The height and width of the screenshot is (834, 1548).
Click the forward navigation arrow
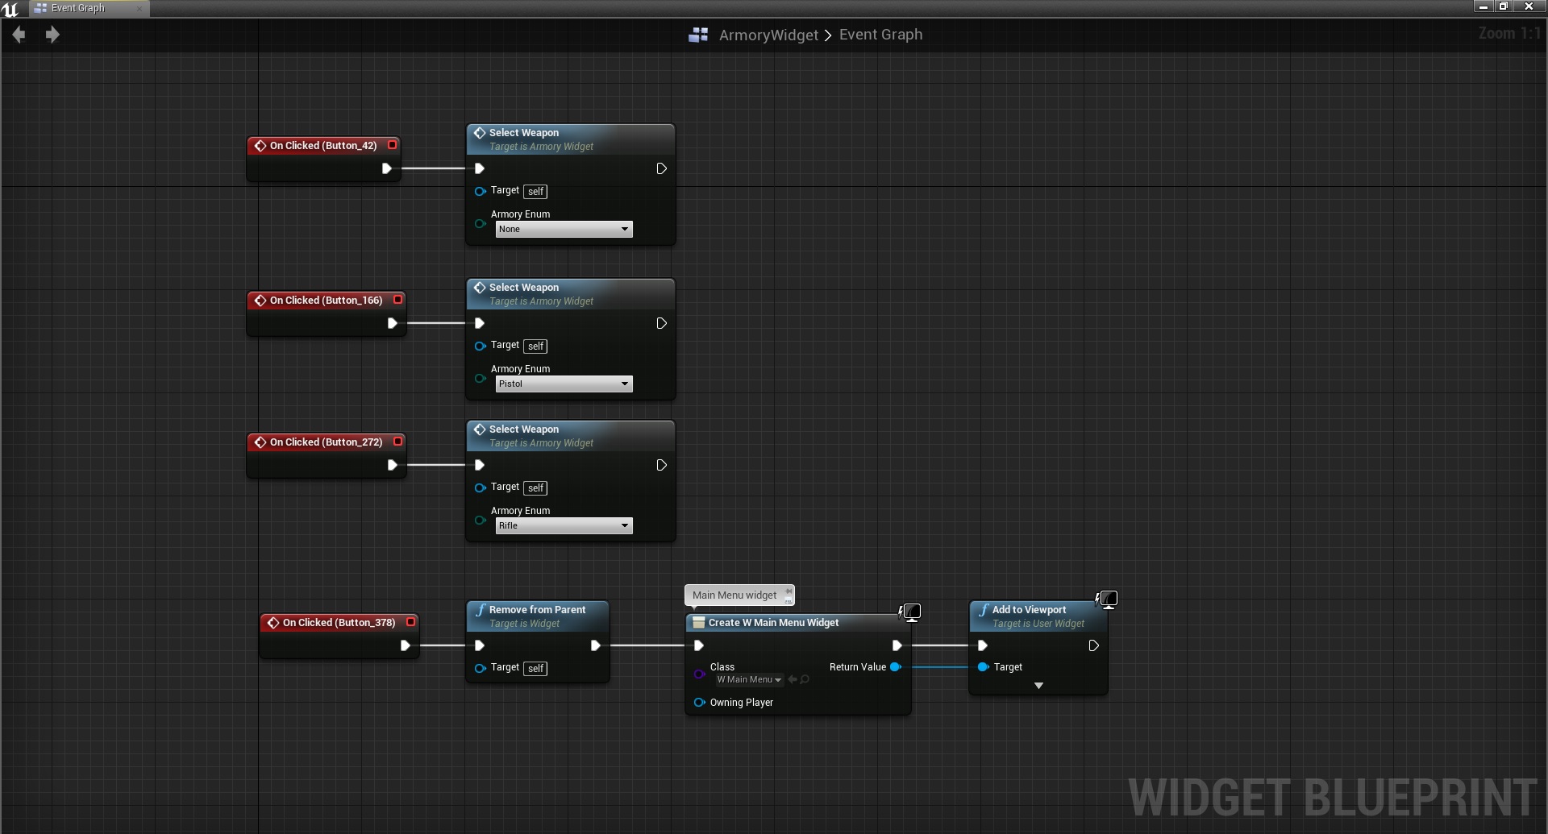[52, 35]
